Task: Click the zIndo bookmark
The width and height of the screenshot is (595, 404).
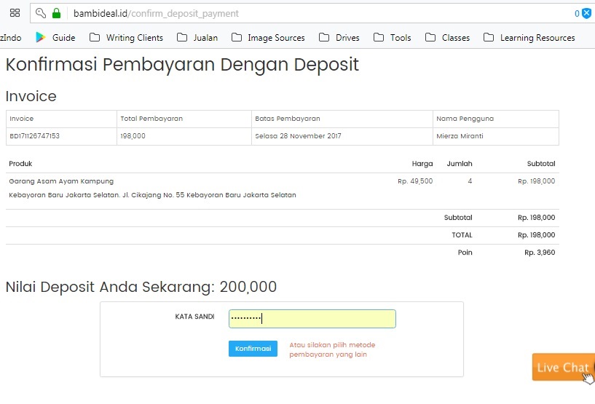Action: [x=10, y=38]
